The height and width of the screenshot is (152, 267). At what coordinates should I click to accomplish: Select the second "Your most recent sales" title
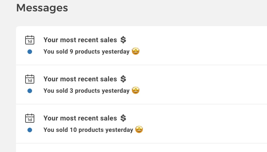click(x=80, y=79)
